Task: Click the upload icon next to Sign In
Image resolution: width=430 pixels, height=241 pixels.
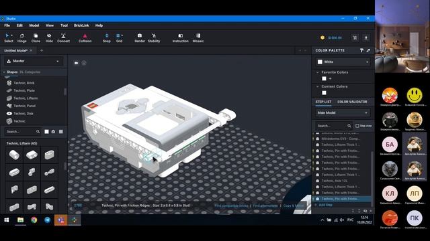Action: [x=365, y=38]
